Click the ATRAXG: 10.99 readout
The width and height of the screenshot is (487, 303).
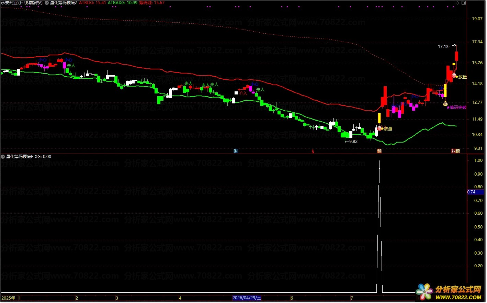tap(123, 3)
